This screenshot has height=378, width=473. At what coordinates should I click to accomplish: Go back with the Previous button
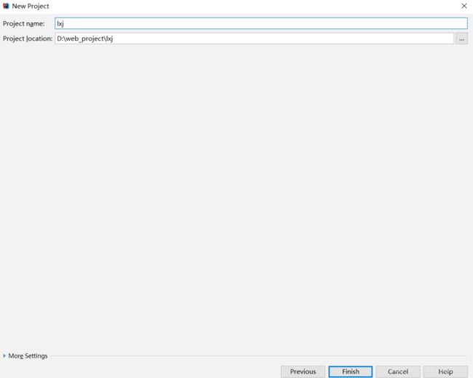[303, 371]
